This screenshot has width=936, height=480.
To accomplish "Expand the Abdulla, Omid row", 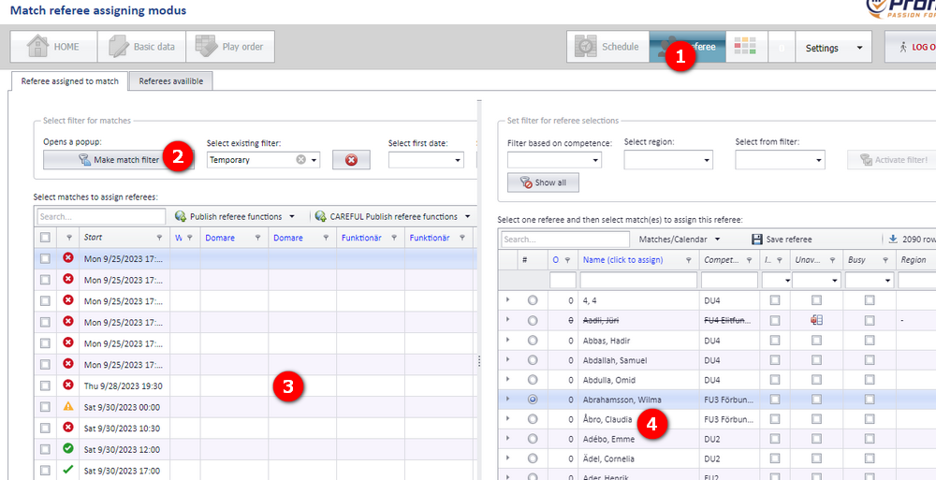I will [508, 380].
